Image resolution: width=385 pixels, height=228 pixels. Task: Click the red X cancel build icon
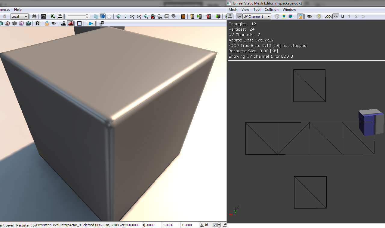[153, 17]
